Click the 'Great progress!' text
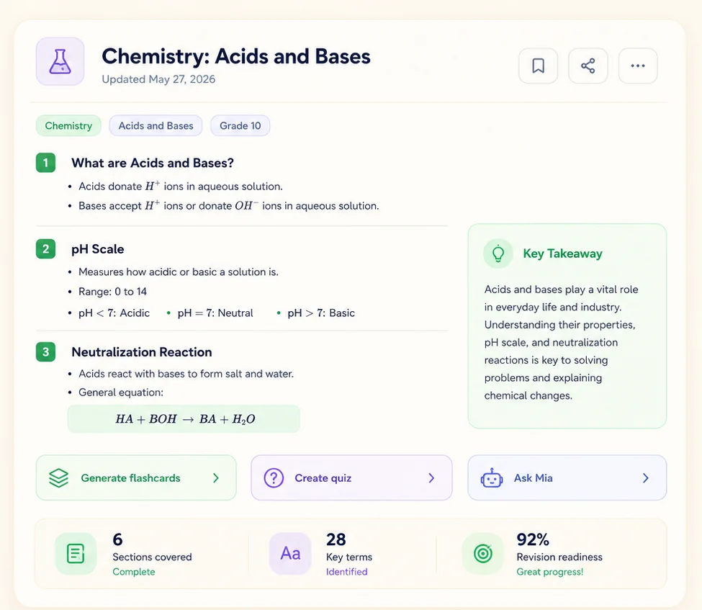 point(550,572)
